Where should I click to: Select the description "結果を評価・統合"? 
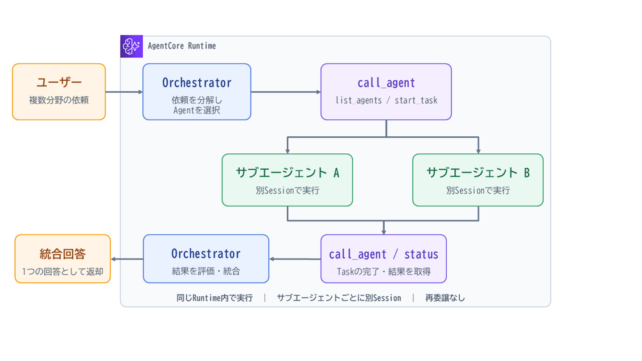tap(206, 271)
